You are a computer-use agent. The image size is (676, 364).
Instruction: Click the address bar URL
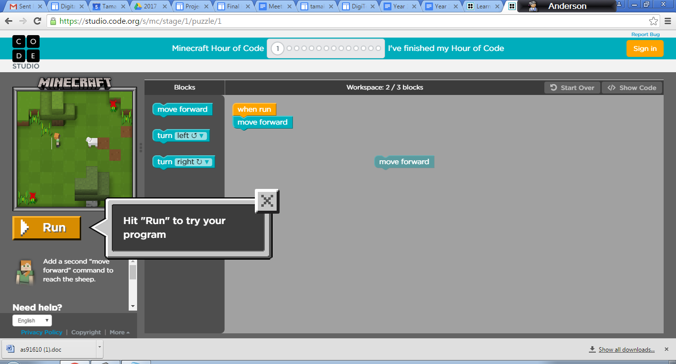coord(141,21)
